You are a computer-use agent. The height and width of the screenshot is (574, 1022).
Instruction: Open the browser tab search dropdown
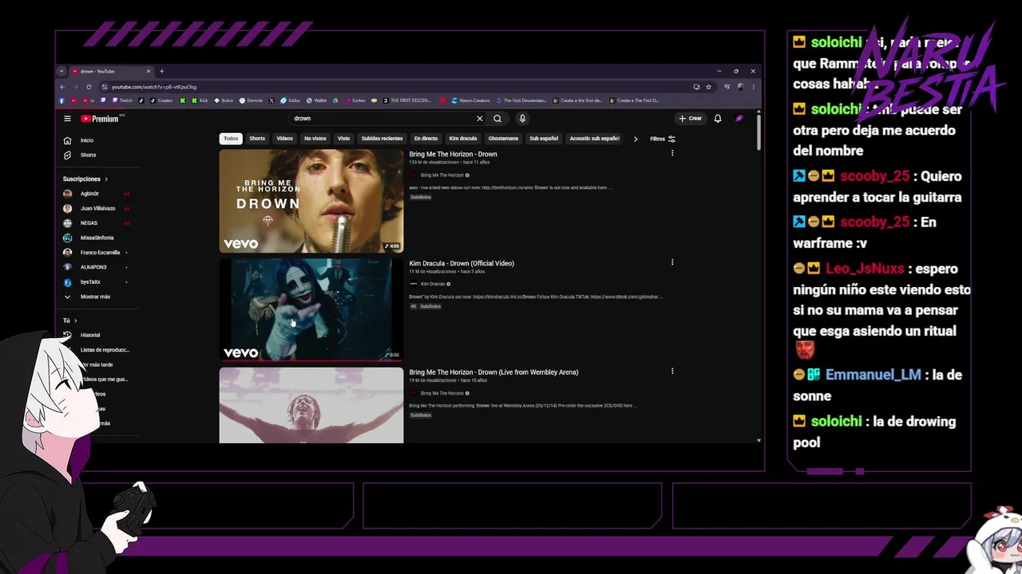61,71
